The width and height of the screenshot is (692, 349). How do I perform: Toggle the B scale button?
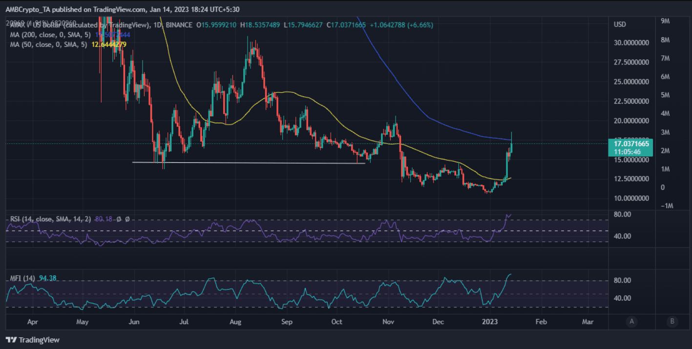click(672, 322)
